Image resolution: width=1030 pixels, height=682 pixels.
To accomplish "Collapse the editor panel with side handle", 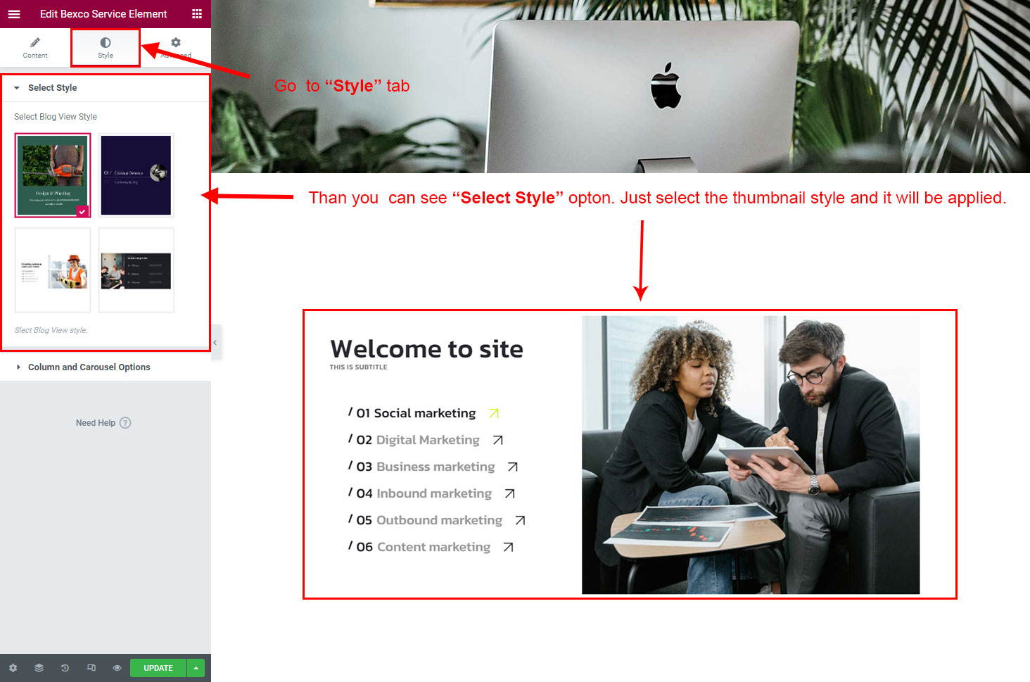I will pos(215,343).
